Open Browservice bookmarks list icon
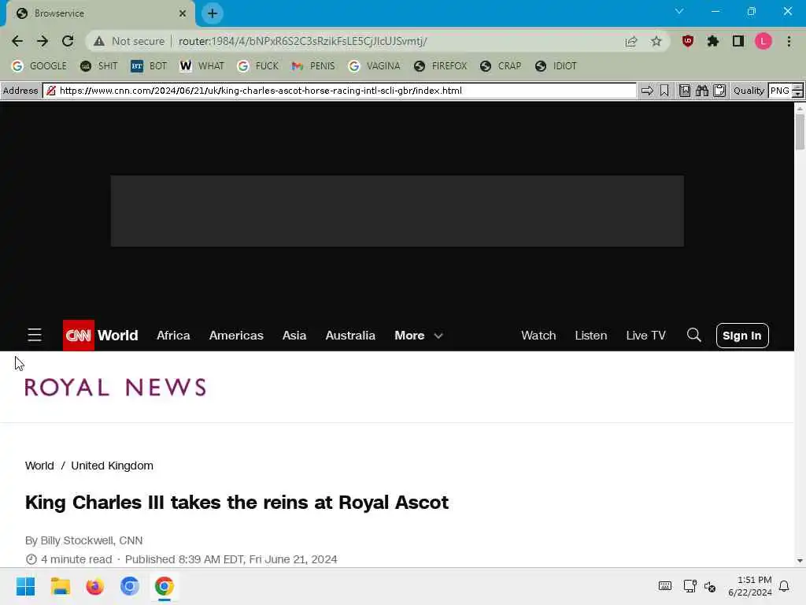This screenshot has width=806, height=605. point(685,91)
